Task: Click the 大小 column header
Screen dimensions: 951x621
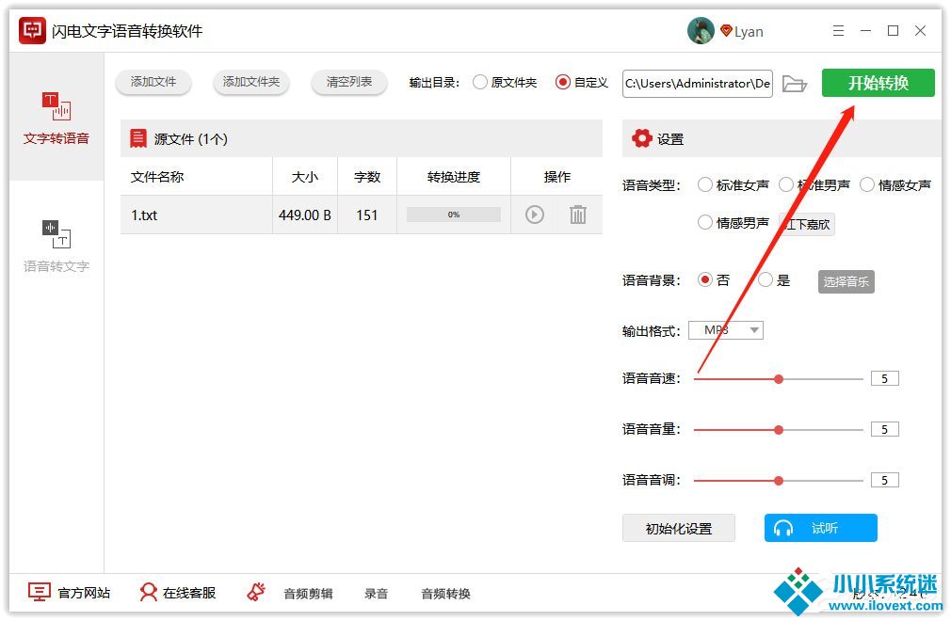Action: coord(305,177)
